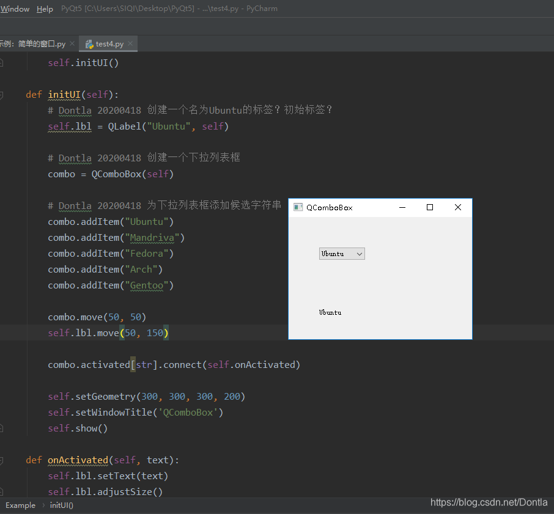
Task: Click the initUI function name definition
Action: click(x=64, y=95)
